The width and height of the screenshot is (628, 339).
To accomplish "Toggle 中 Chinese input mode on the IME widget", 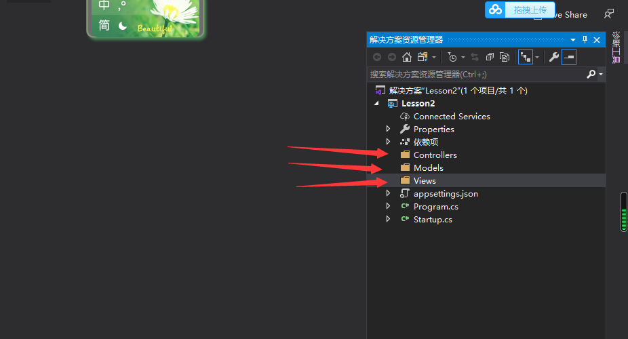I will pyautogui.click(x=104, y=5).
